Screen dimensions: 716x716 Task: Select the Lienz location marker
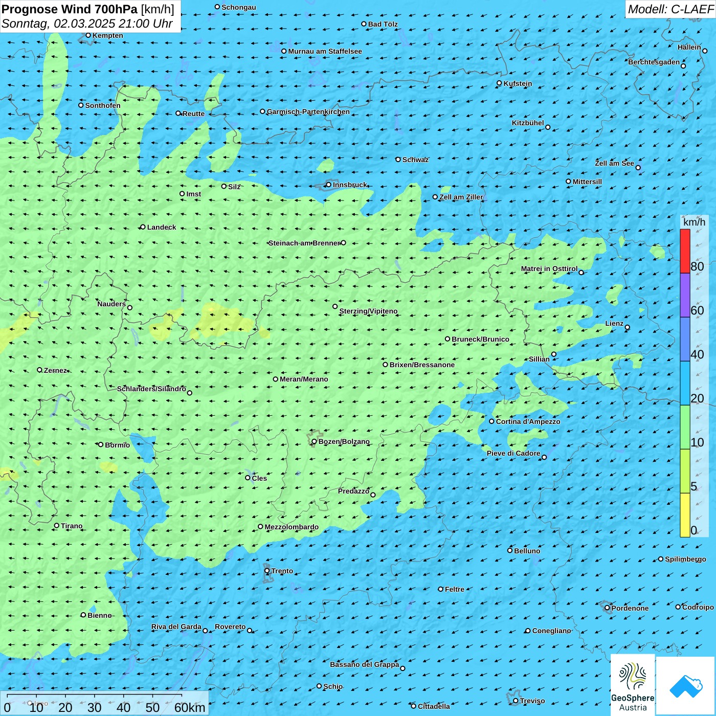tap(628, 327)
